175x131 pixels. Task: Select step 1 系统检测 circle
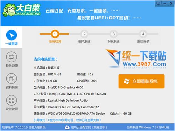point(55,34)
